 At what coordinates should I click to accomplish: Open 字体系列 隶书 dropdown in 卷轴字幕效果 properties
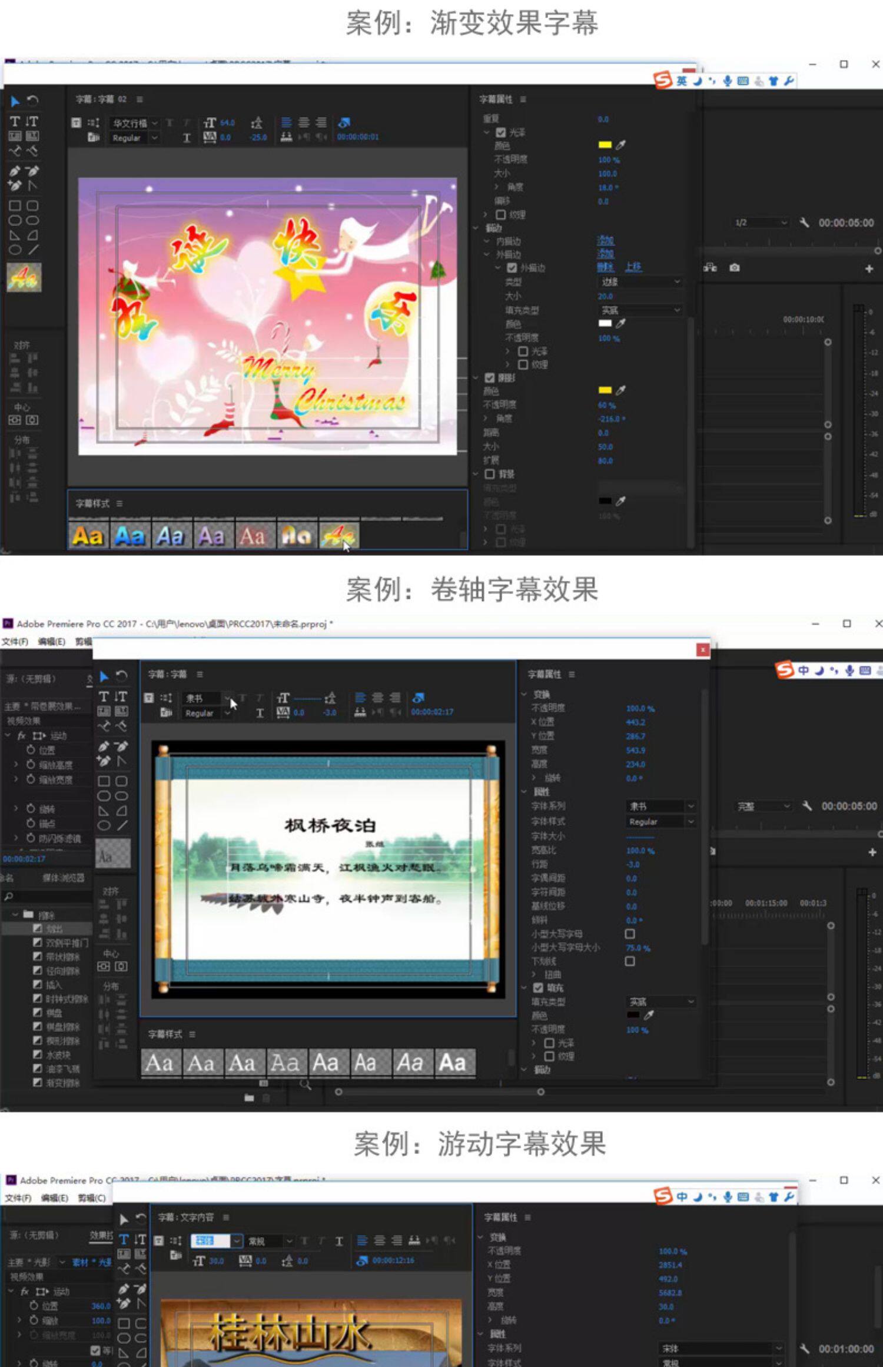(661, 806)
